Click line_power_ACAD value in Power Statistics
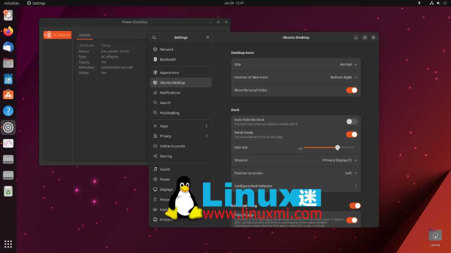451x253 pixels. (115, 51)
